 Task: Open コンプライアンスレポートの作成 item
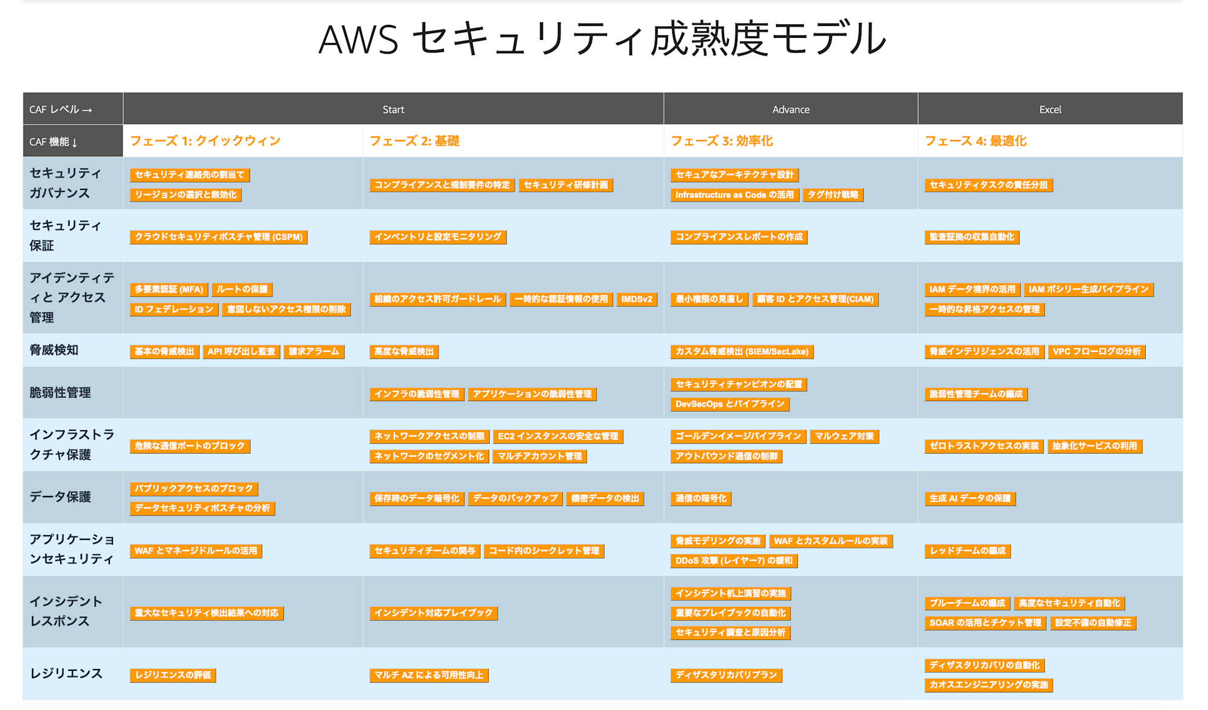739,237
